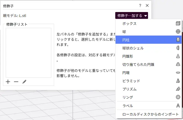Click the sphere shape icon
Image resolution: width=183 pixels, height=120 pixels.
click(x=178, y=32)
